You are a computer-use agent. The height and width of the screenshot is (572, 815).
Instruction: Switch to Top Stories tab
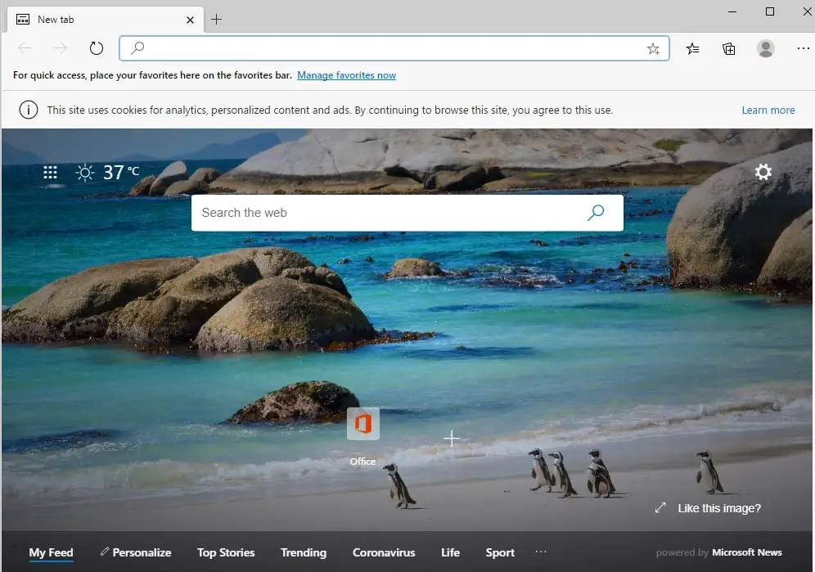click(x=226, y=552)
